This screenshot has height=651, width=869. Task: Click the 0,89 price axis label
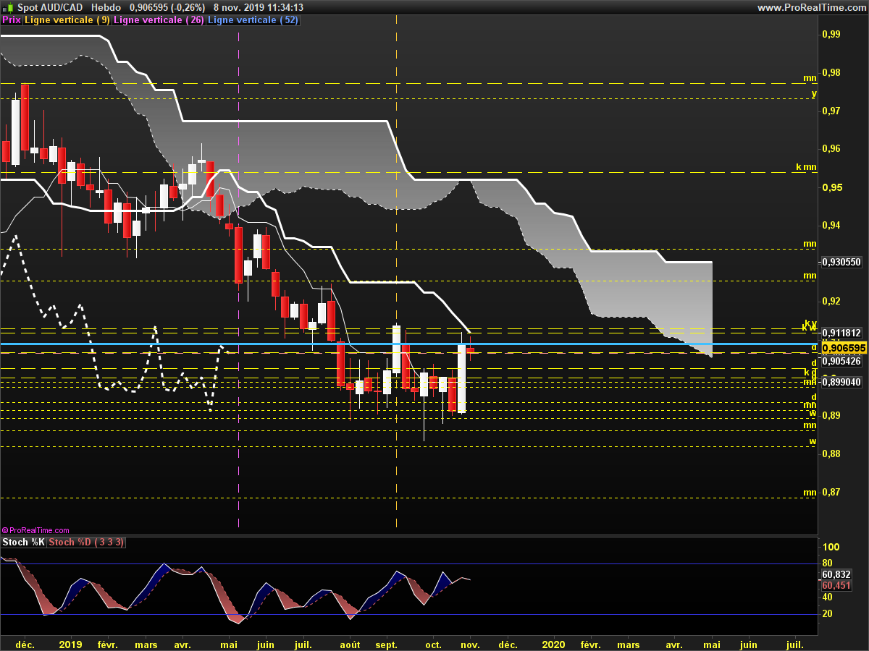point(831,415)
